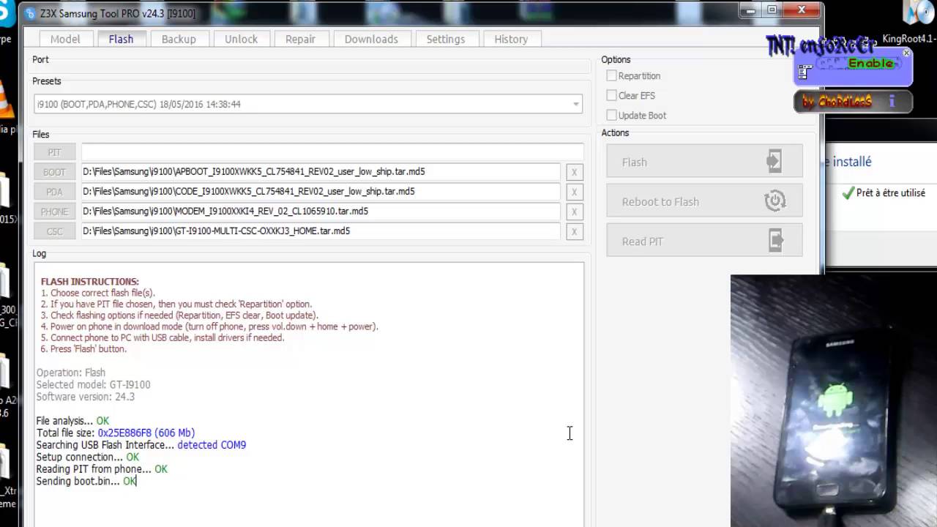Click the Z3X app icon in title bar
This screenshot has width=937, height=527.
tap(30, 13)
